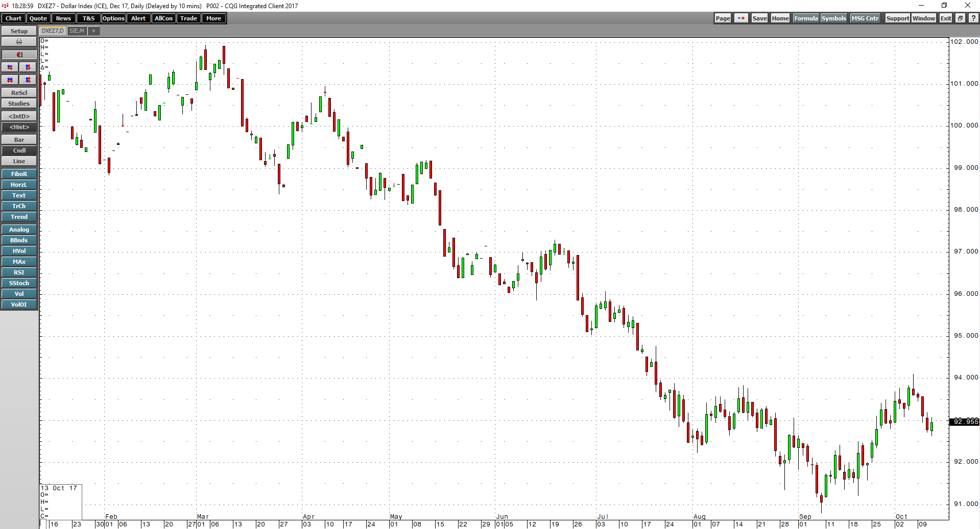
Task: Switch to the DXEZ7,D chart tab
Action: point(53,31)
